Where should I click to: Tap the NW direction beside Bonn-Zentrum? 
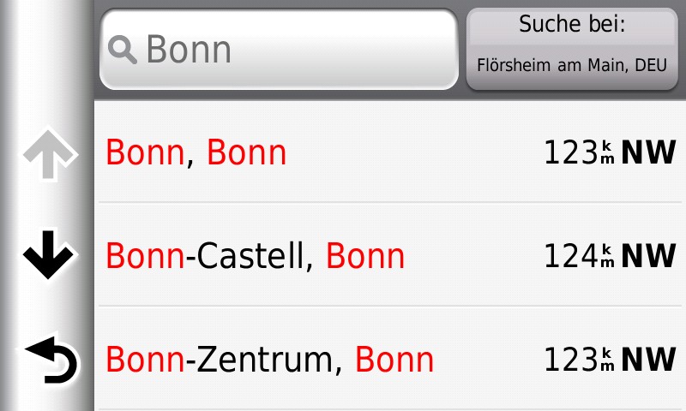(x=648, y=360)
